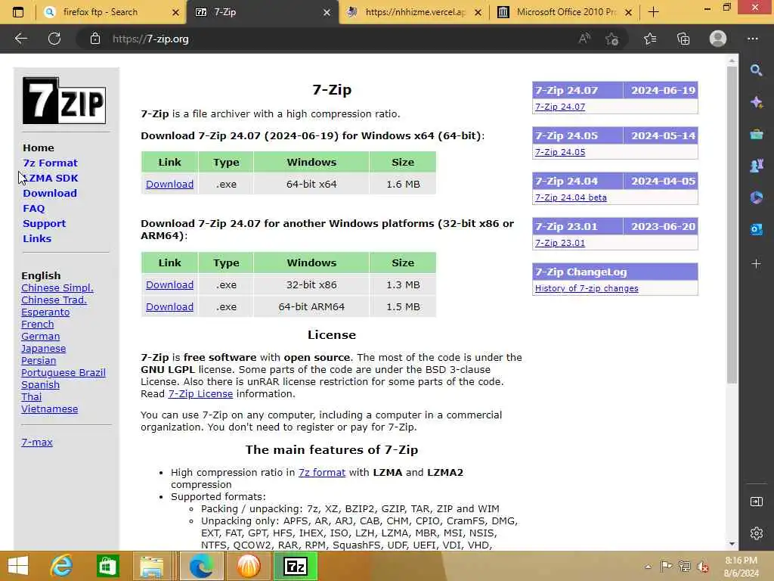Open 7-Zip 23.01 news link
This screenshot has width=774, height=581.
point(560,243)
